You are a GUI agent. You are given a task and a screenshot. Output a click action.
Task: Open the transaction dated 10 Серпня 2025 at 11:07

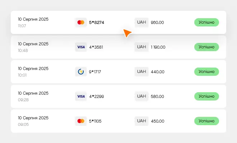tap(118, 22)
